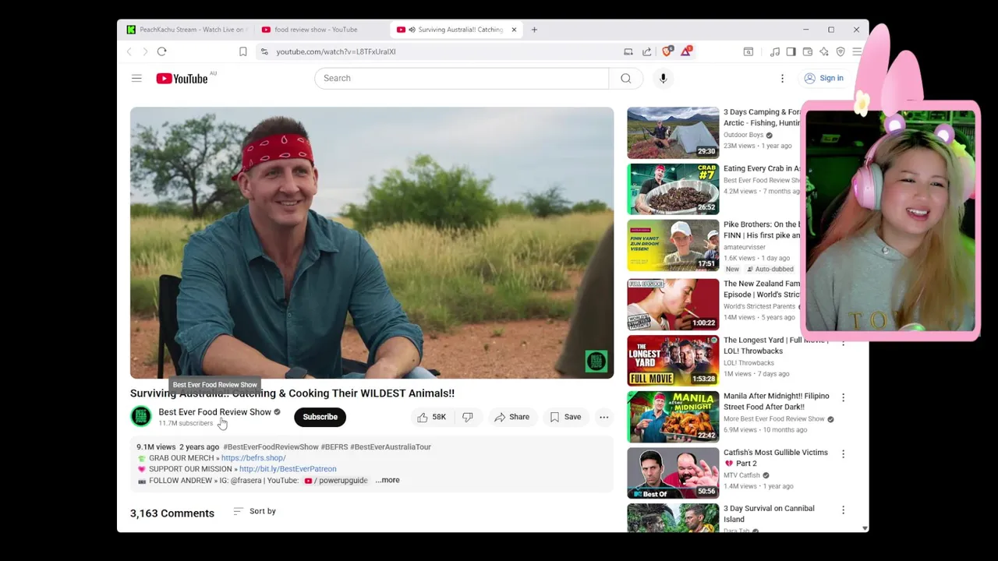
Task: Open the browser music playlist note icon
Action: click(x=774, y=51)
